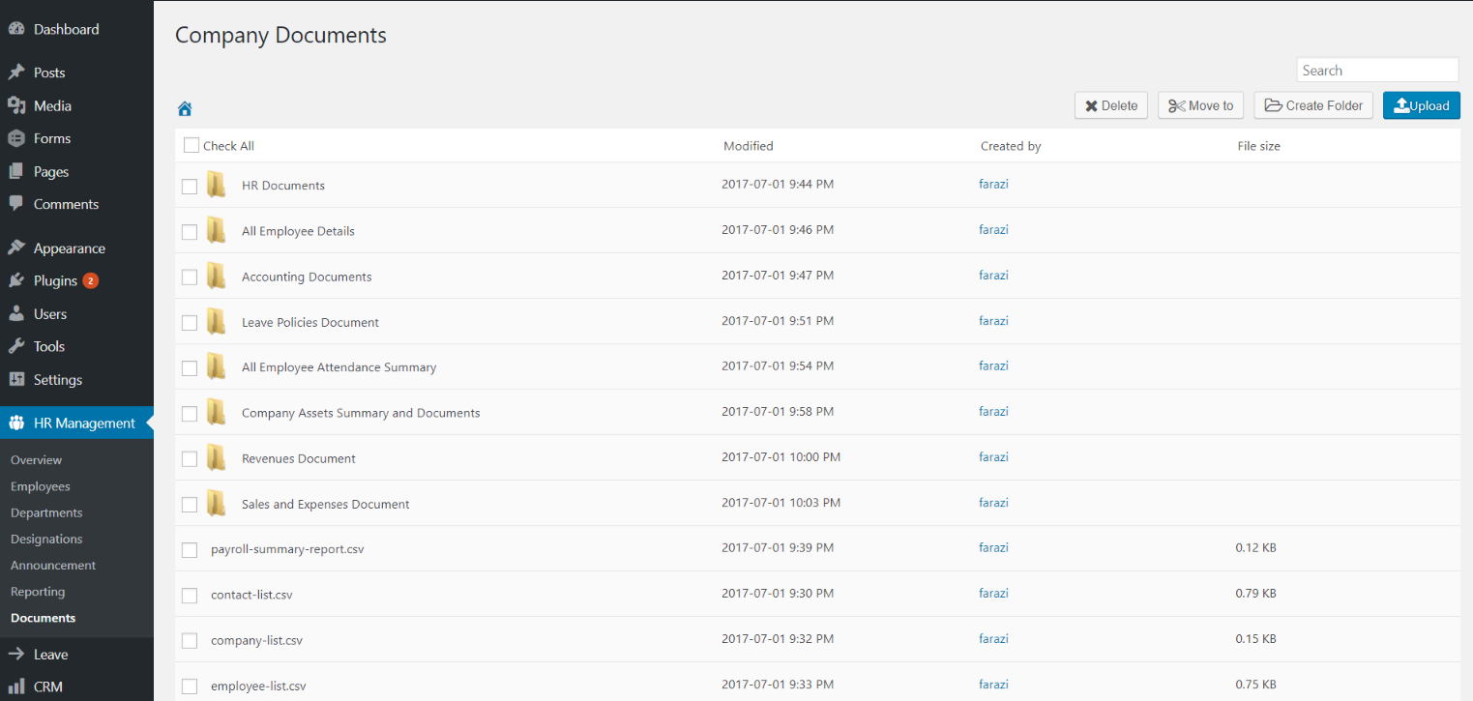This screenshot has height=701, width=1473.
Task: Click the Settings icon in sidebar
Action: [x=16, y=379]
